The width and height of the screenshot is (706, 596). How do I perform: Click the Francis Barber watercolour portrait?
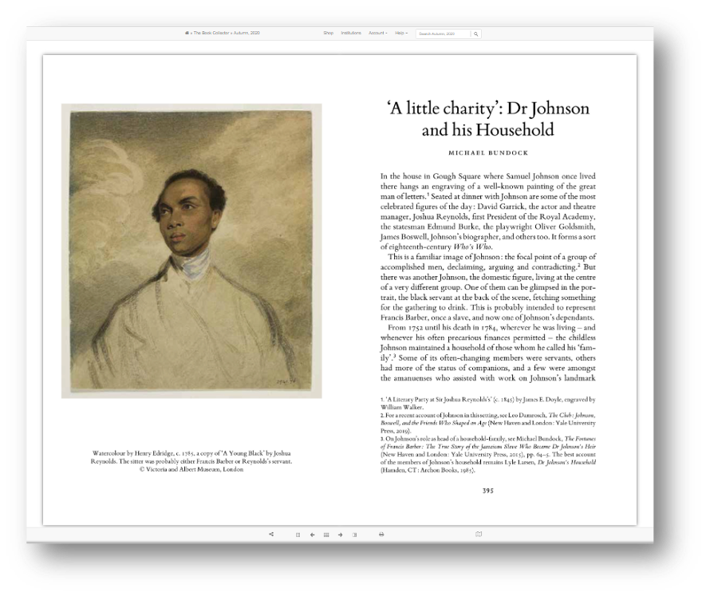coord(191,251)
